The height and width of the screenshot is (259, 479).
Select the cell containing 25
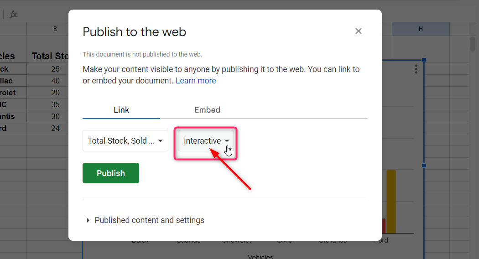(x=55, y=69)
